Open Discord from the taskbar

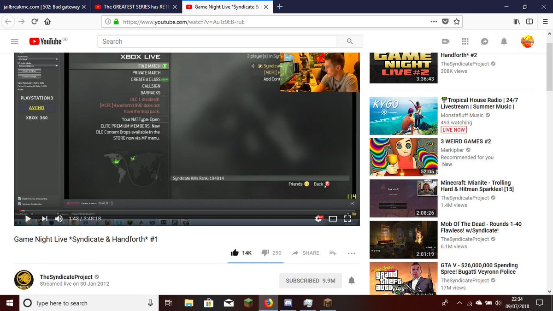tap(288, 303)
